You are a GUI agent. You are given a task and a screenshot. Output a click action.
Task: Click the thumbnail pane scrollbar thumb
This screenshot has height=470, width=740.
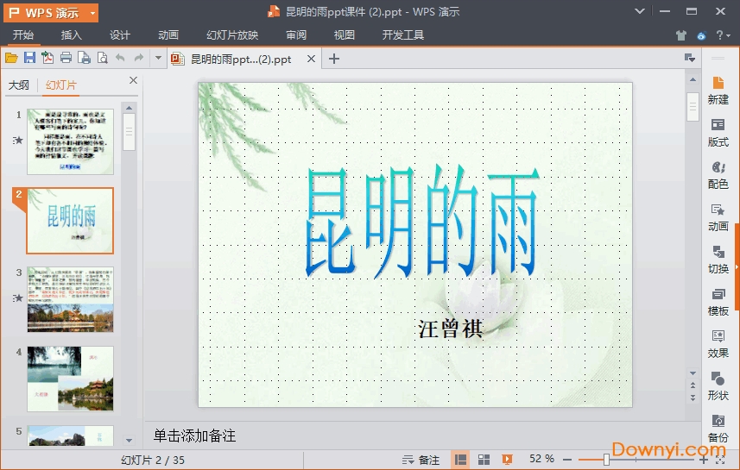pyautogui.click(x=129, y=132)
